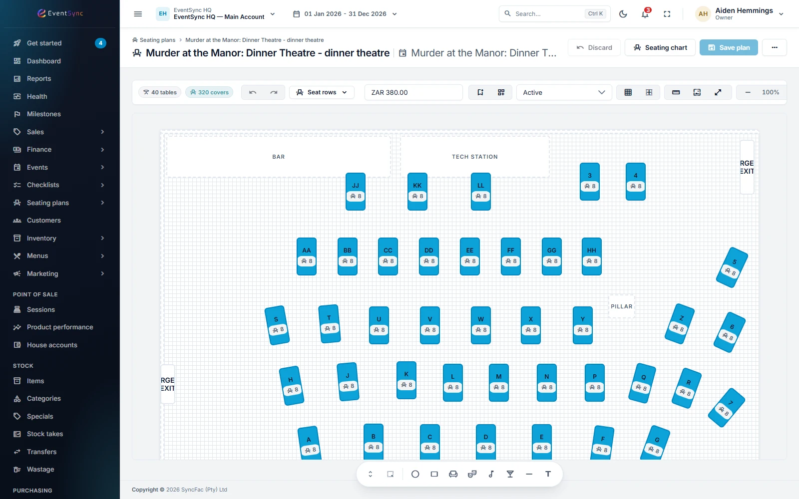The width and height of the screenshot is (799, 499).
Task: Select the cocktail glass bar tool
Action: coord(510,474)
